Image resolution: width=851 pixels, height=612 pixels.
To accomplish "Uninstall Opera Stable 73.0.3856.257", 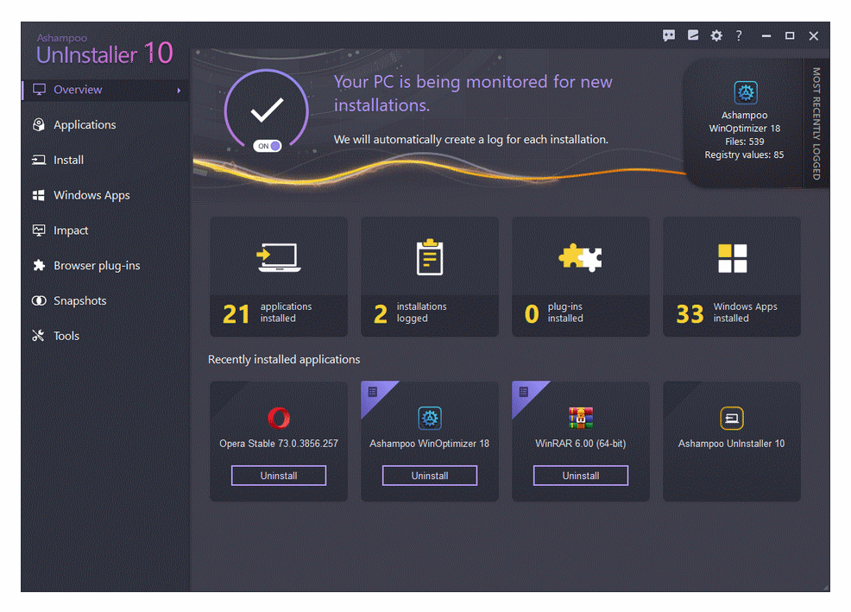I will click(x=279, y=476).
